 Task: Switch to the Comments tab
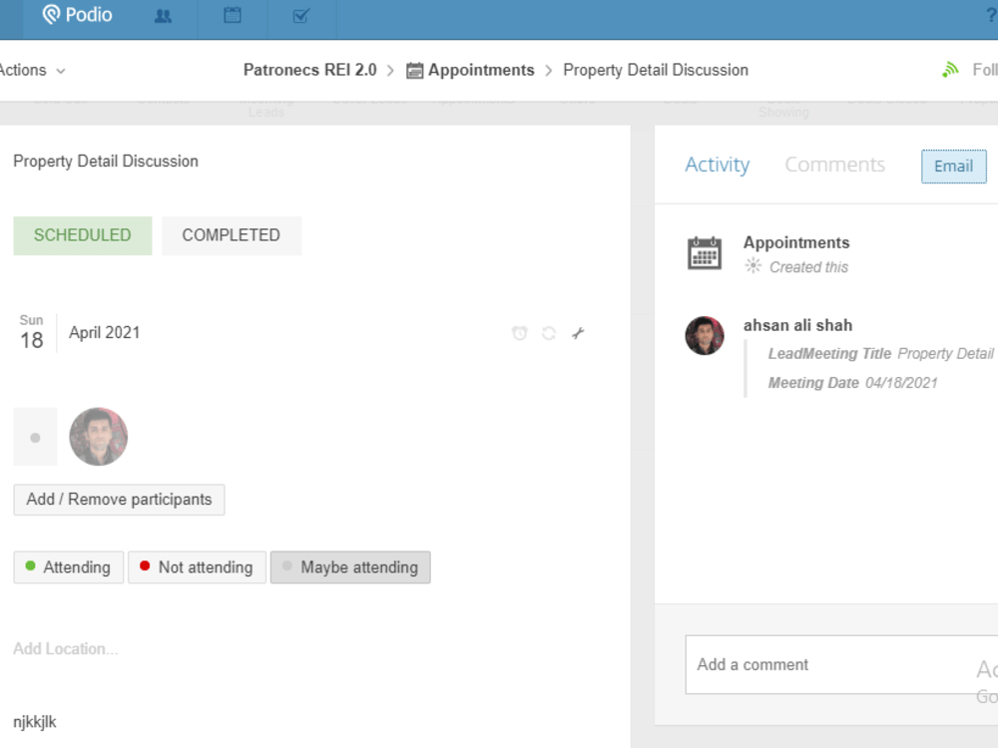[x=834, y=165]
